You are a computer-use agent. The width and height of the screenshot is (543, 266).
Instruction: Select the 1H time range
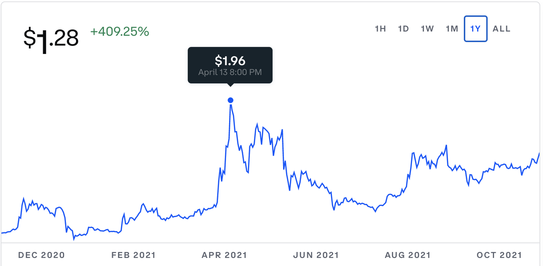(x=380, y=28)
